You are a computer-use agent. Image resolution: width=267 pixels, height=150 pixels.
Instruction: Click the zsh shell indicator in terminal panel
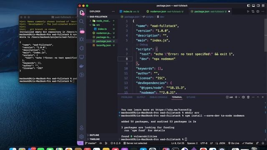(229, 97)
